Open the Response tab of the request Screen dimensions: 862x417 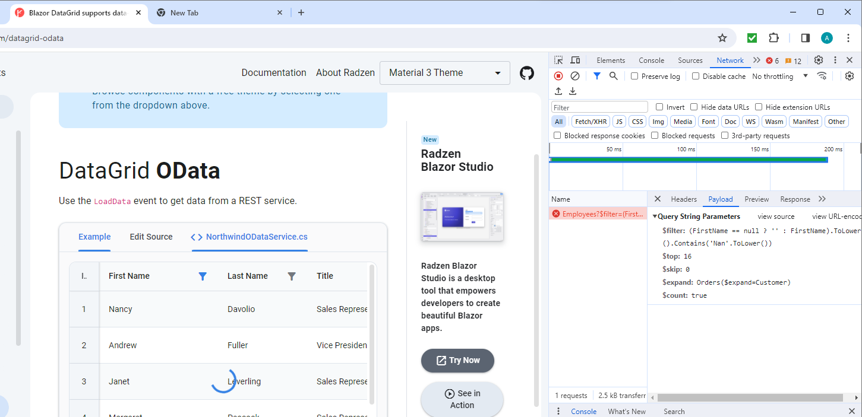[795, 199]
